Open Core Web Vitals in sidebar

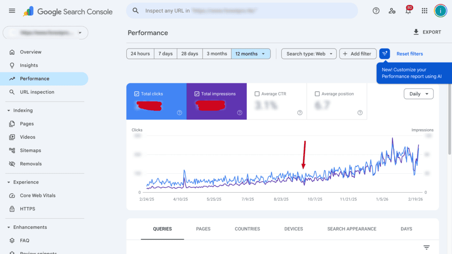(x=38, y=195)
